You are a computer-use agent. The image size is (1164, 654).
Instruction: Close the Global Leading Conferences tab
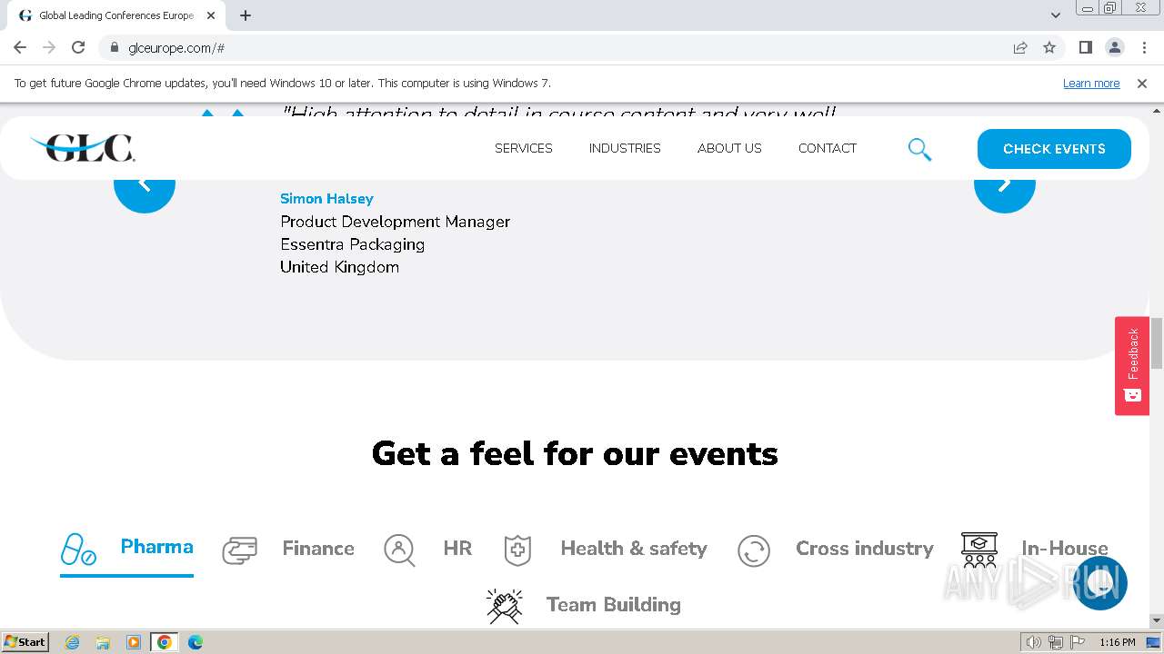[x=211, y=15]
